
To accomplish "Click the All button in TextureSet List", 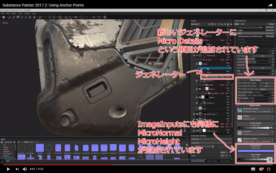I will coord(242,24).
